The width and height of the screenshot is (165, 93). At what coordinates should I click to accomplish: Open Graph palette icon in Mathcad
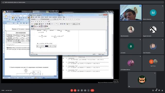click(34, 26)
